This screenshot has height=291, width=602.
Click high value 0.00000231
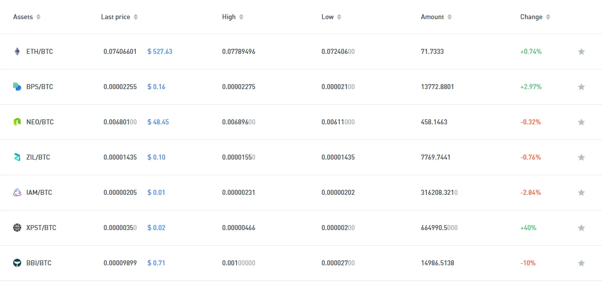238,192
